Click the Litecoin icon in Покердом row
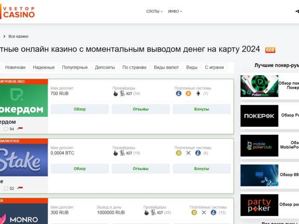The height and width of the screenshot is (224, 299). (179, 93)
